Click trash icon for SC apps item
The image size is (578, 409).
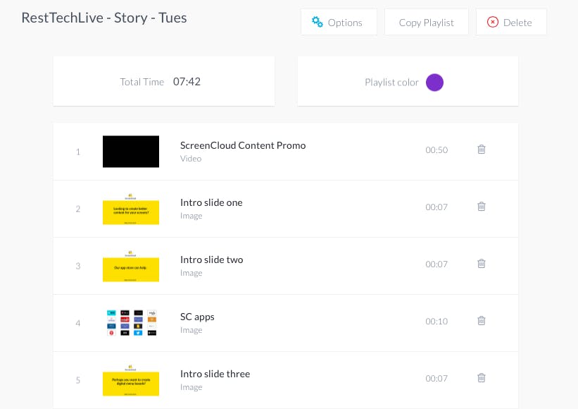pos(482,320)
